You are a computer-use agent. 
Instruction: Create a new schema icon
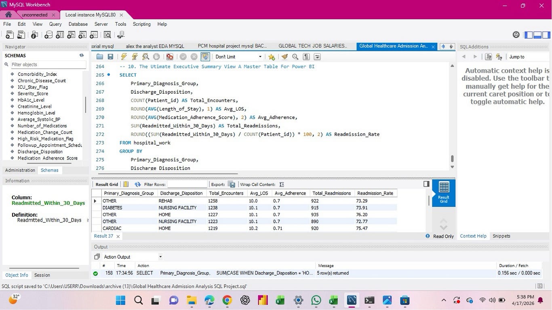click(x=48, y=35)
